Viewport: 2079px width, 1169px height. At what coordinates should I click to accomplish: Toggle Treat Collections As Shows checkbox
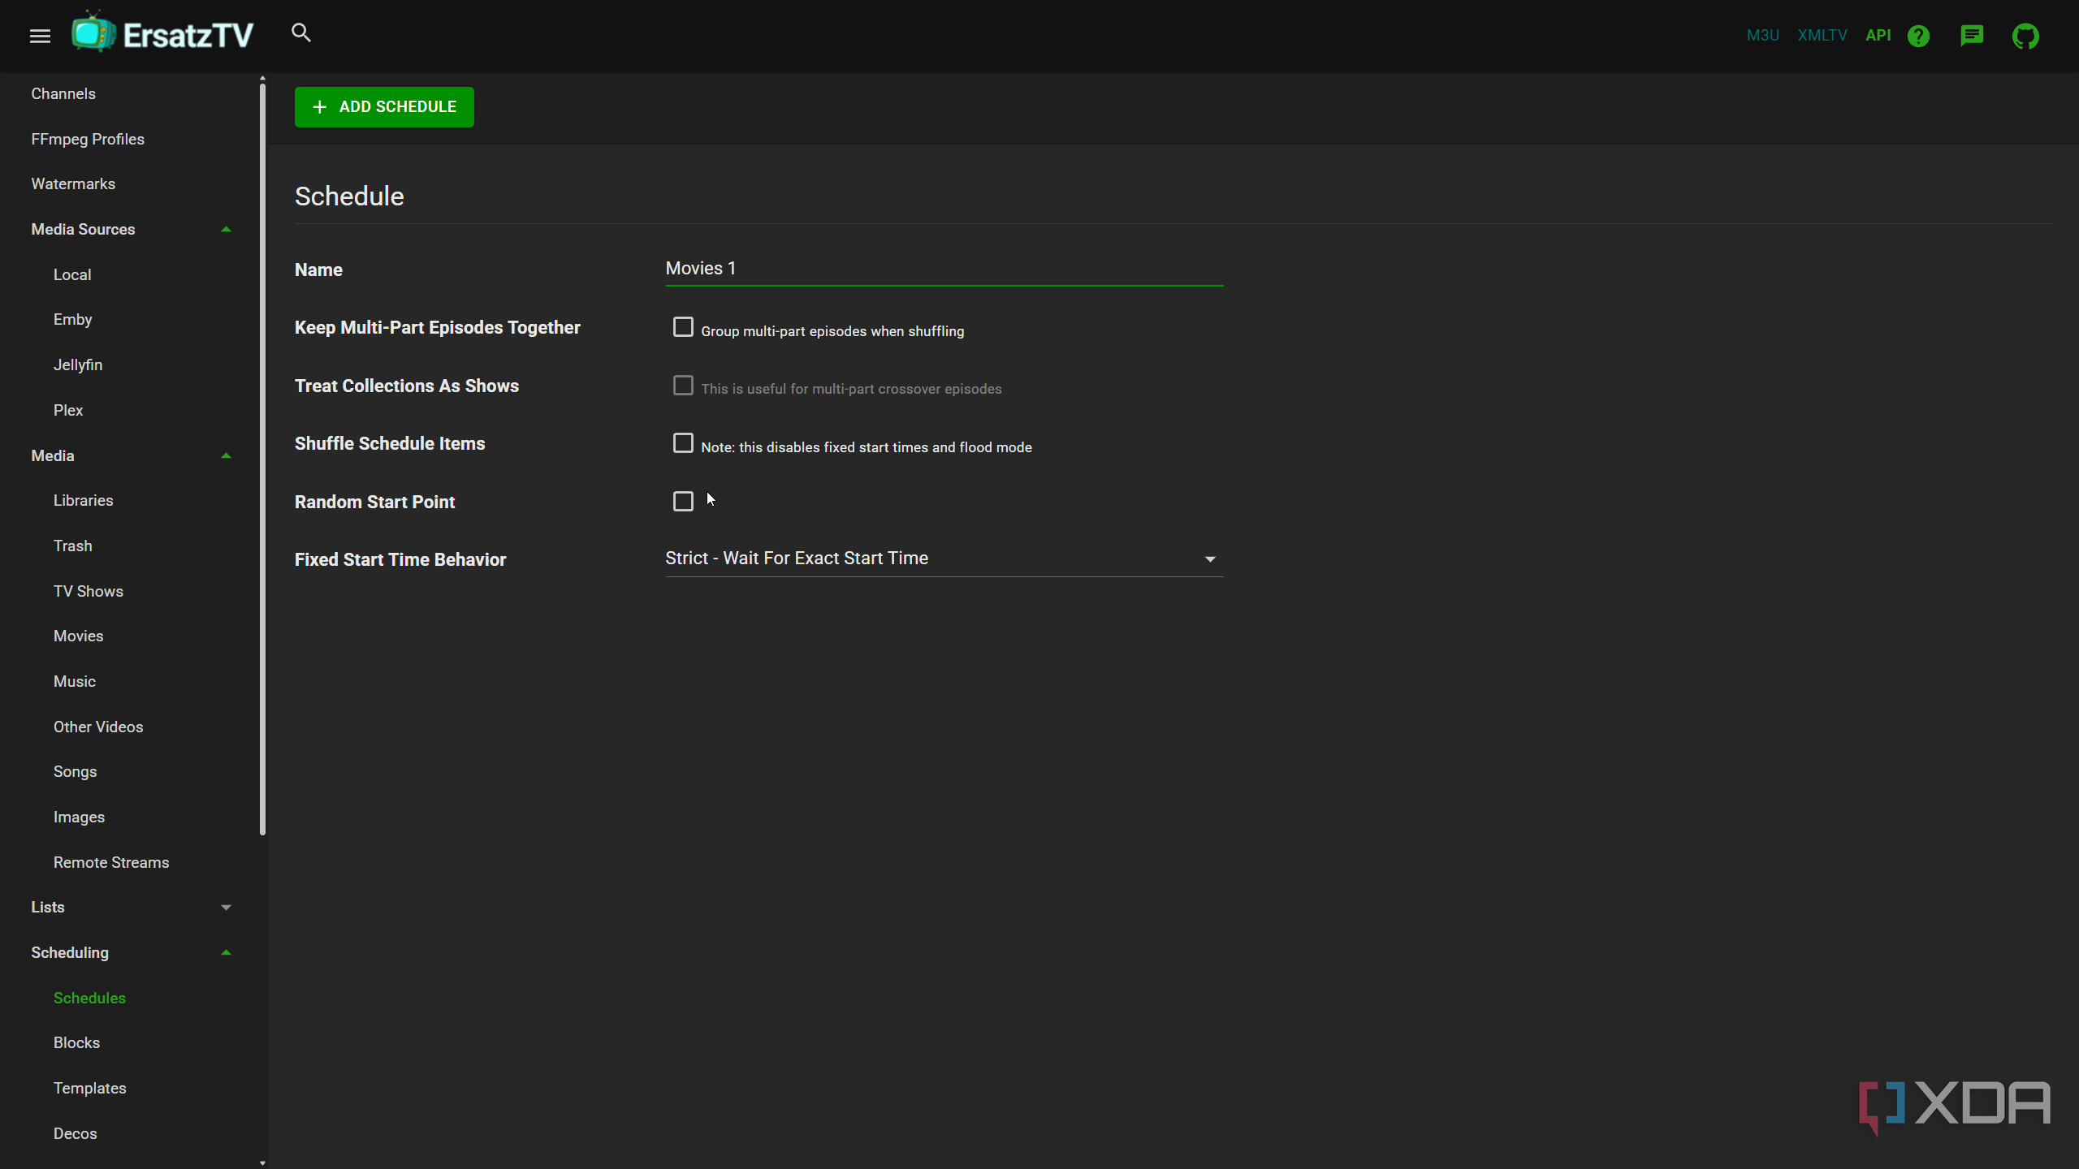(x=683, y=385)
